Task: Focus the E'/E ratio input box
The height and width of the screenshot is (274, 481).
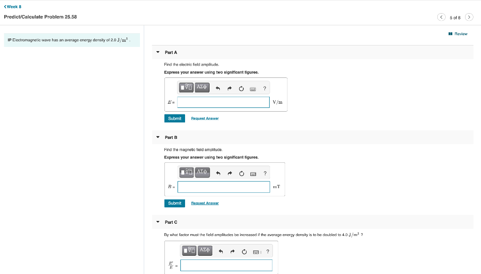Action: 226,266
